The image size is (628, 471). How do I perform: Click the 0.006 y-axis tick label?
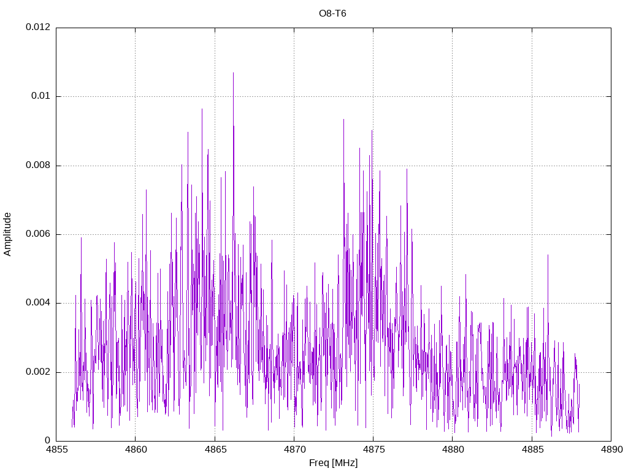(38, 234)
